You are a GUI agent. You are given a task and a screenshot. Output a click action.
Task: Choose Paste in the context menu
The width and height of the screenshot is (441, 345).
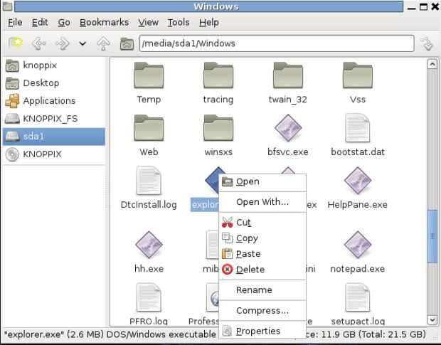pos(262,254)
